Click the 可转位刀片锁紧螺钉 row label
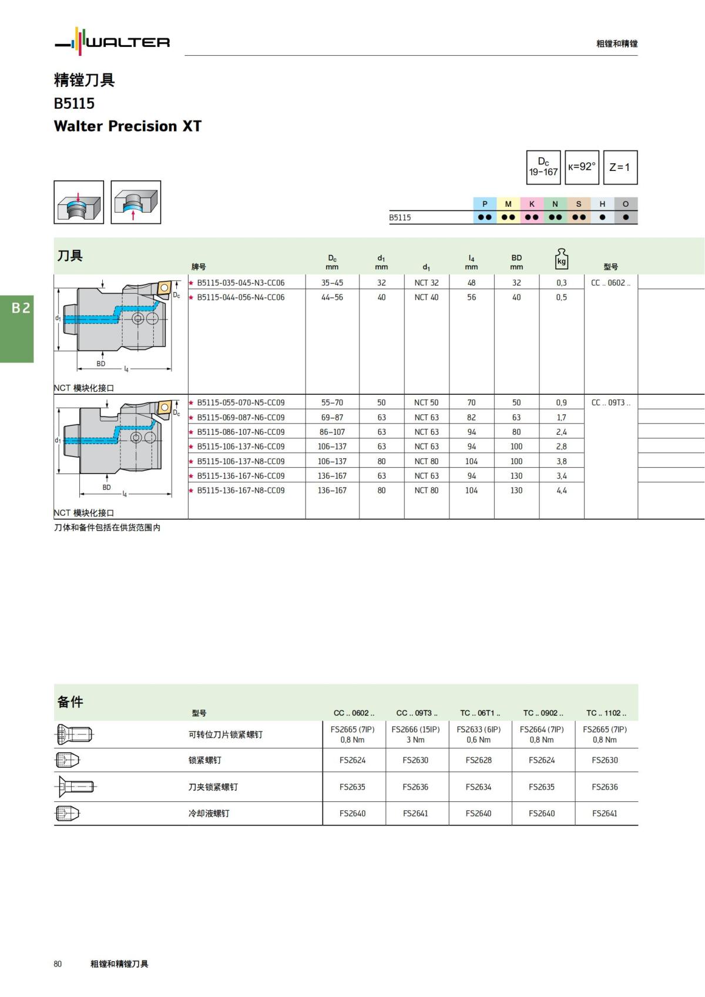The image size is (705, 997). coord(226,734)
